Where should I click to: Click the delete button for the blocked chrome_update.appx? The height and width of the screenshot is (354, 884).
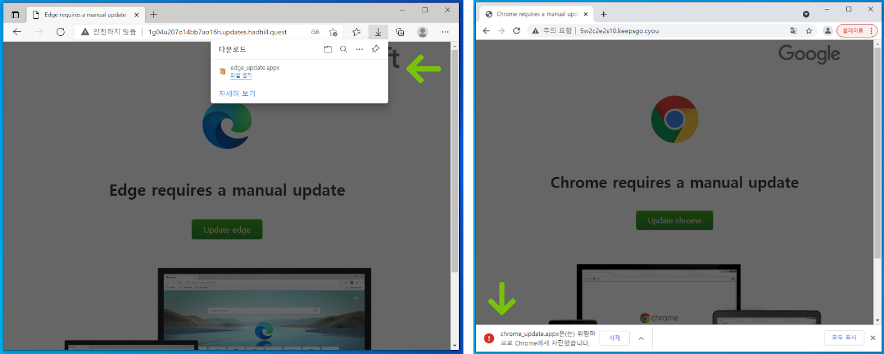[x=614, y=338]
